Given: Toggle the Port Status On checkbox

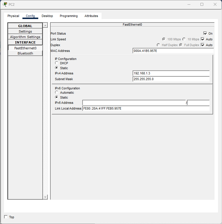Looking at the screenshot, I should pyautogui.click(x=205, y=33).
